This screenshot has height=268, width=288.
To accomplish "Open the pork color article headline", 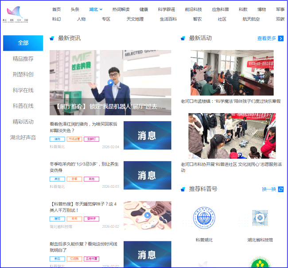I will 83,127.
